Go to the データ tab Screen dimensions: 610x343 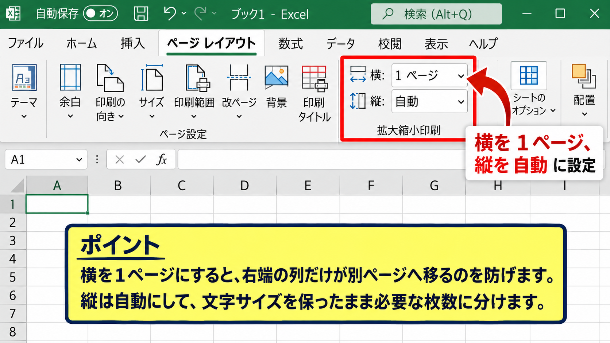(340, 43)
